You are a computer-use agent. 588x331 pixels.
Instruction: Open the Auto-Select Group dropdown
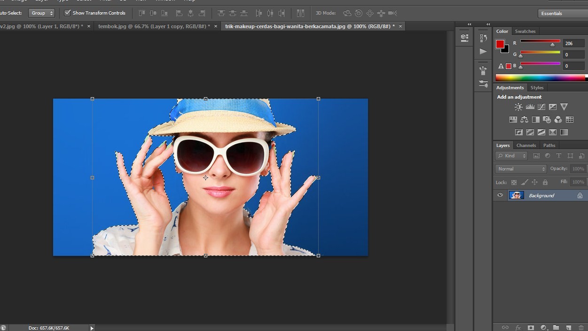click(x=41, y=13)
